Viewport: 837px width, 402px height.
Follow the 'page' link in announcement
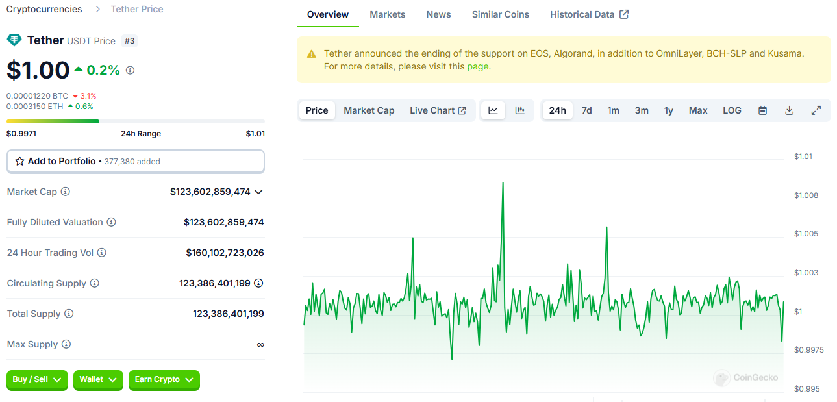477,66
